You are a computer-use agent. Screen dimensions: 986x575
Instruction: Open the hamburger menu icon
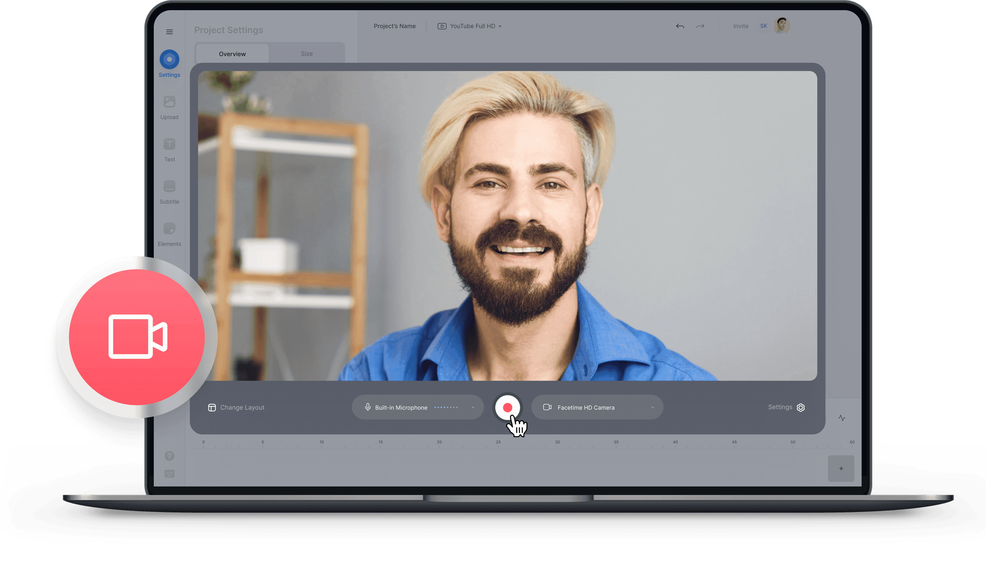click(x=169, y=32)
